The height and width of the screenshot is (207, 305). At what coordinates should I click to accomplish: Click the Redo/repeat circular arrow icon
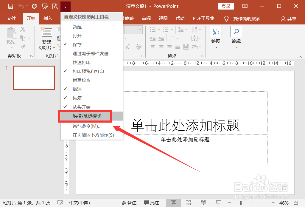point(35,7)
